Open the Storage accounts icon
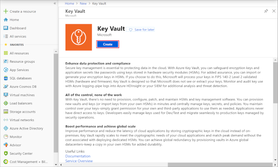 click(x=6, y=111)
